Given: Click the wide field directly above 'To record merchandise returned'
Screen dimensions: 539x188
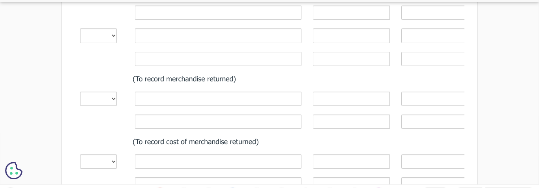Looking at the screenshot, I should [218, 59].
